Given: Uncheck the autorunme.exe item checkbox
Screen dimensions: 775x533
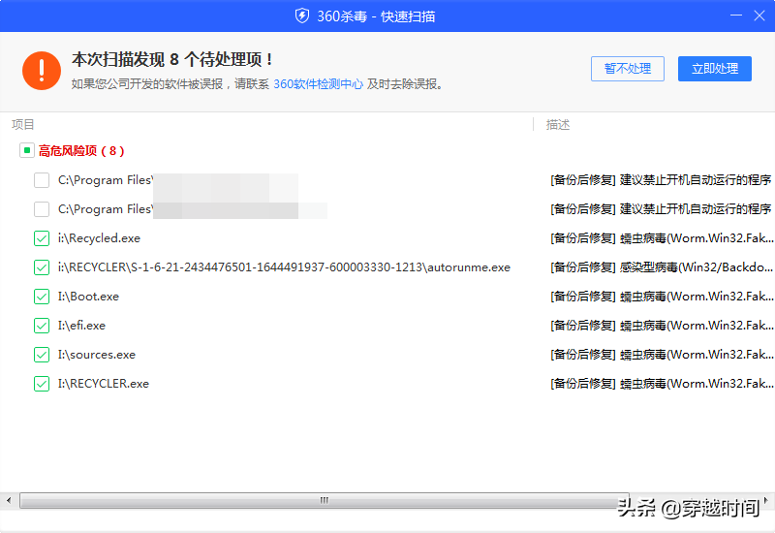Looking at the screenshot, I should [42, 267].
